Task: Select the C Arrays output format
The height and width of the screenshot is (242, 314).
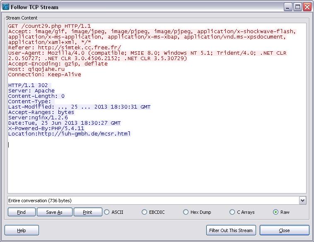Action: coord(232,212)
